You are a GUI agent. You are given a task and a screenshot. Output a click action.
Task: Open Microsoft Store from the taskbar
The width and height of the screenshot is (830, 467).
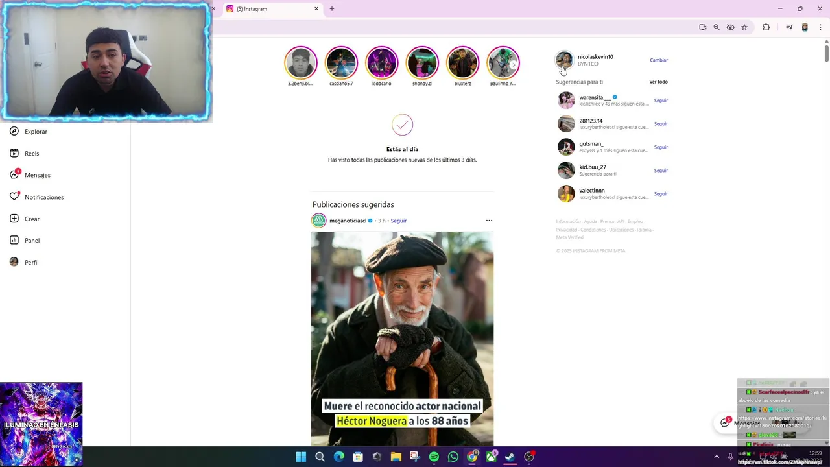[x=357, y=457]
